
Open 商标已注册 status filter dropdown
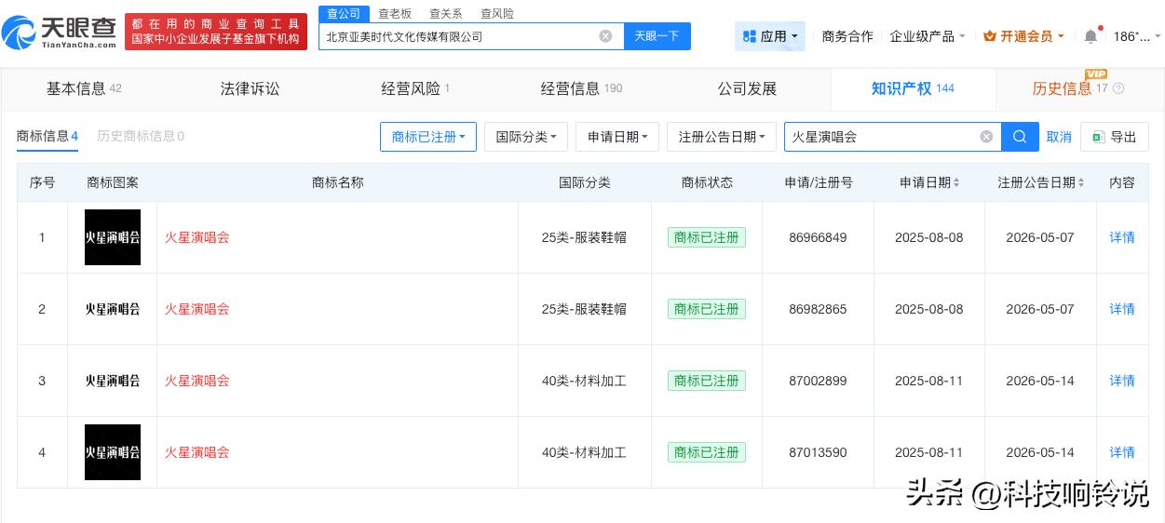click(x=428, y=137)
